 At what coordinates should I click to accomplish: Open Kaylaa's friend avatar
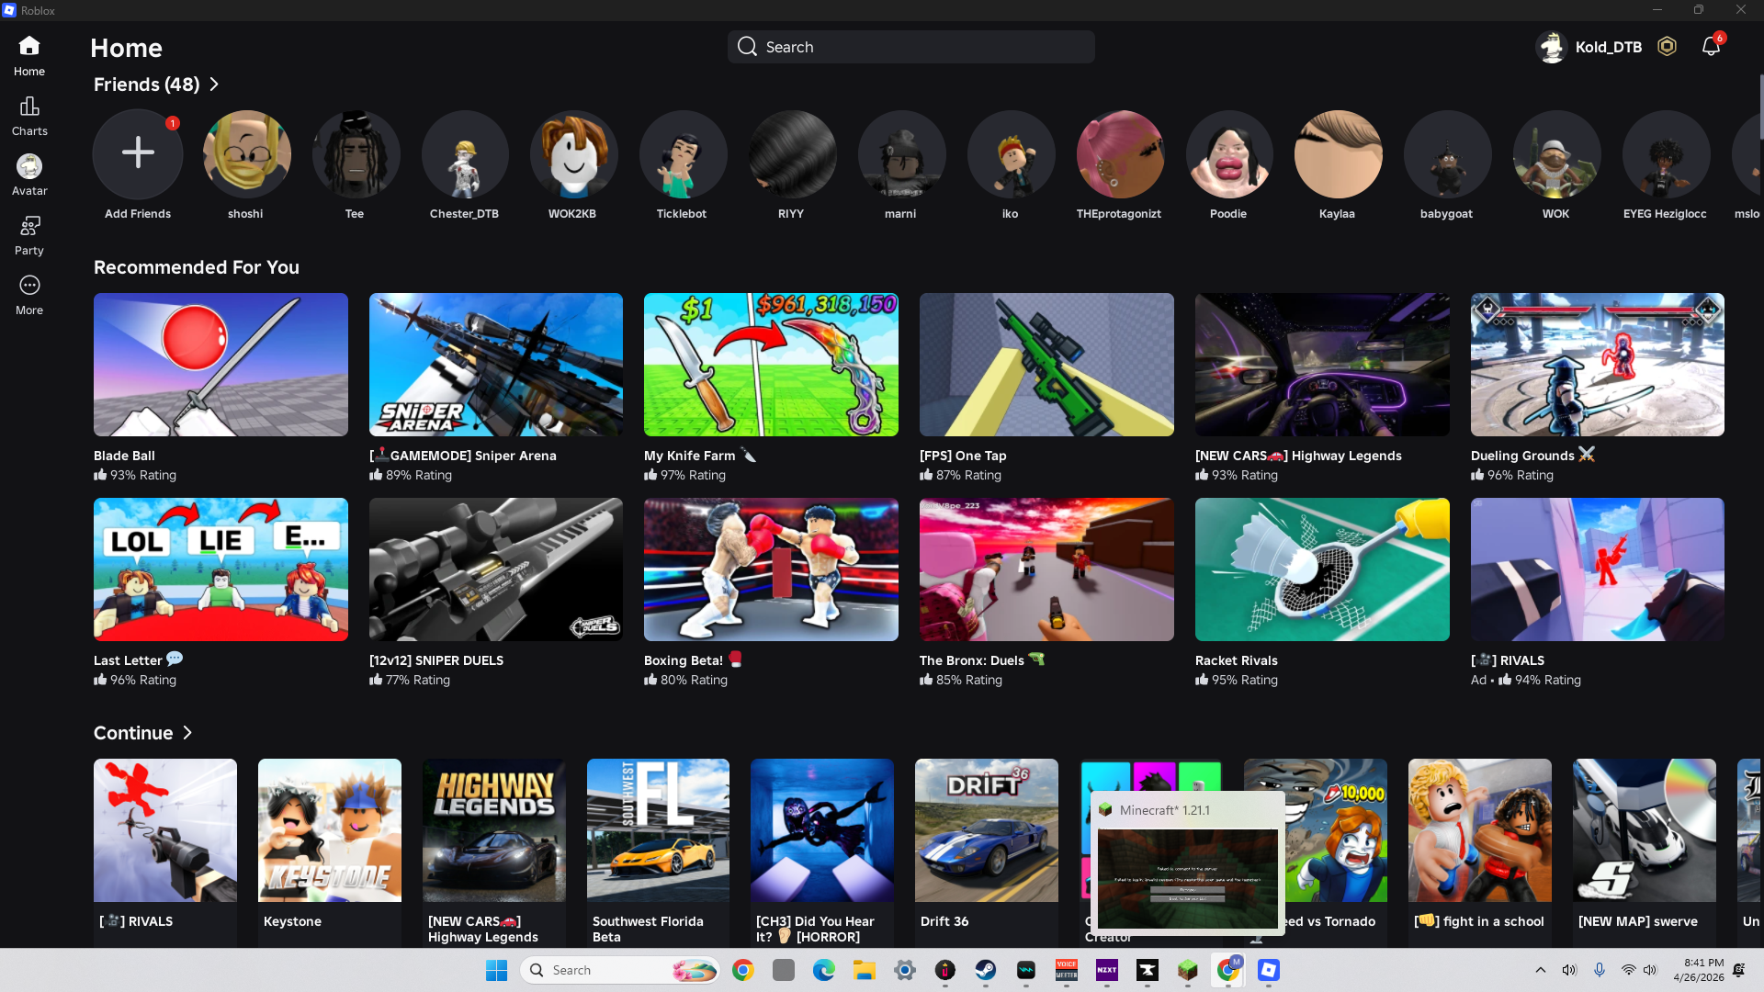pos(1338,153)
